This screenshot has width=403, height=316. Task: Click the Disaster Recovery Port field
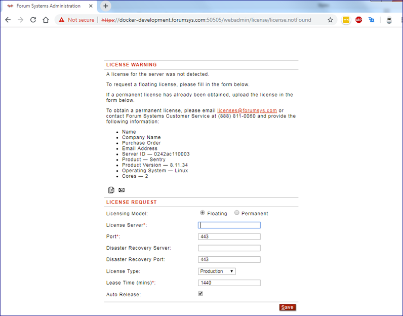click(229, 259)
